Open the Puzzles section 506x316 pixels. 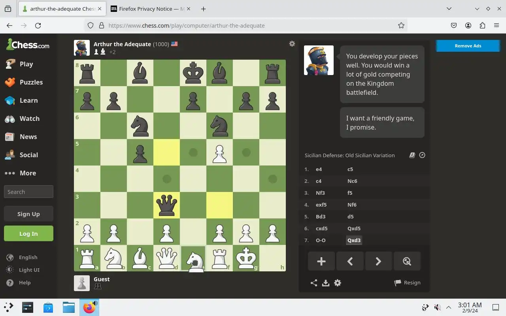coord(28,82)
